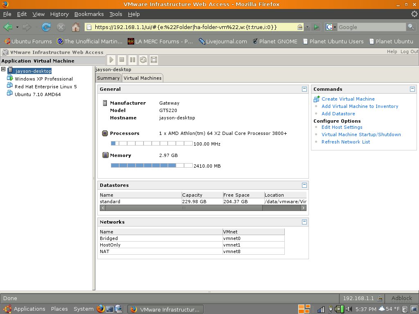Image resolution: width=419 pixels, height=314 pixels.
Task: Open the Virtual Machine menu in VMware bar
Action: tap(54, 61)
